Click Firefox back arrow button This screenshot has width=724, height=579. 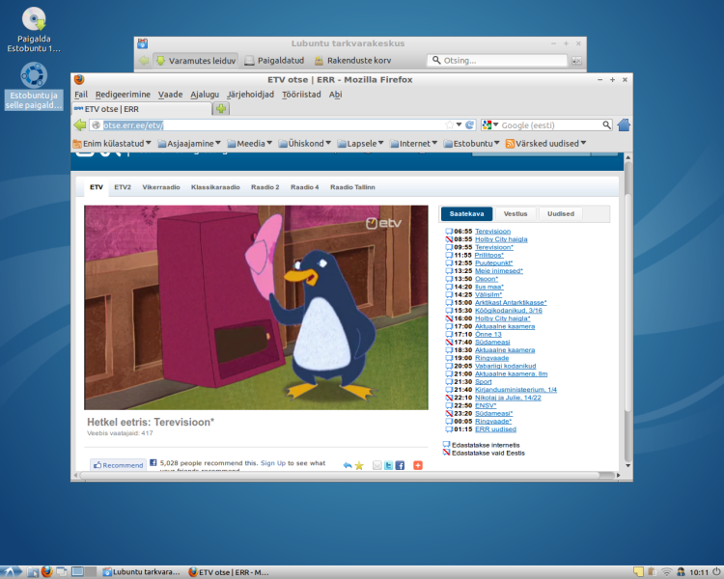(x=80, y=124)
